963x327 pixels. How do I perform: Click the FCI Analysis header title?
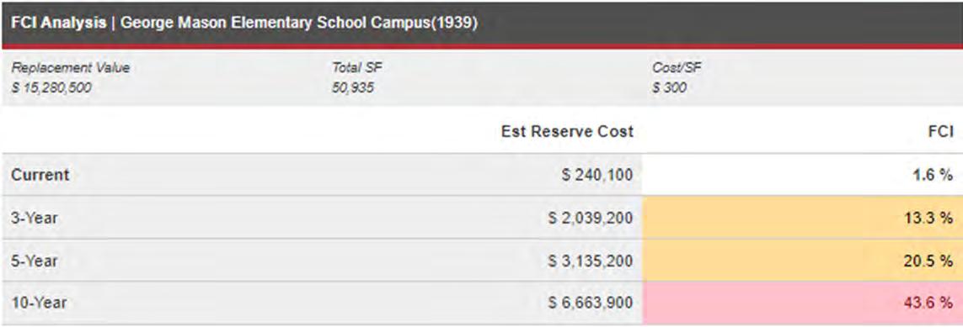click(243, 24)
